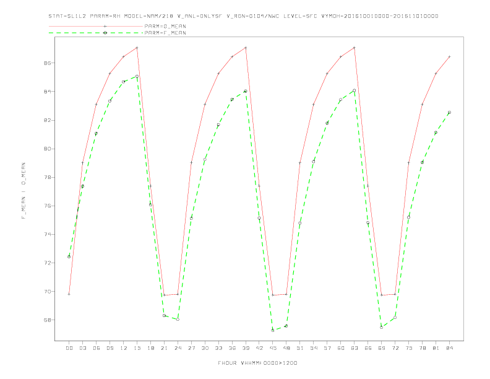490x379 pixels.
Task: Click green F_MEAN point at hour 24
Action: coord(178,320)
